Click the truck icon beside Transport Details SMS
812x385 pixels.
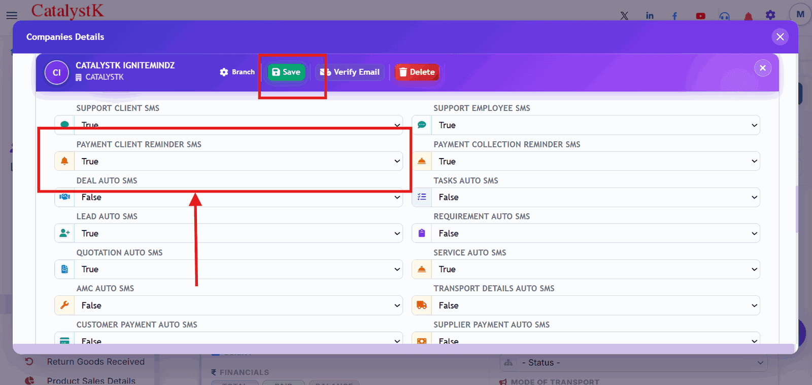(422, 305)
